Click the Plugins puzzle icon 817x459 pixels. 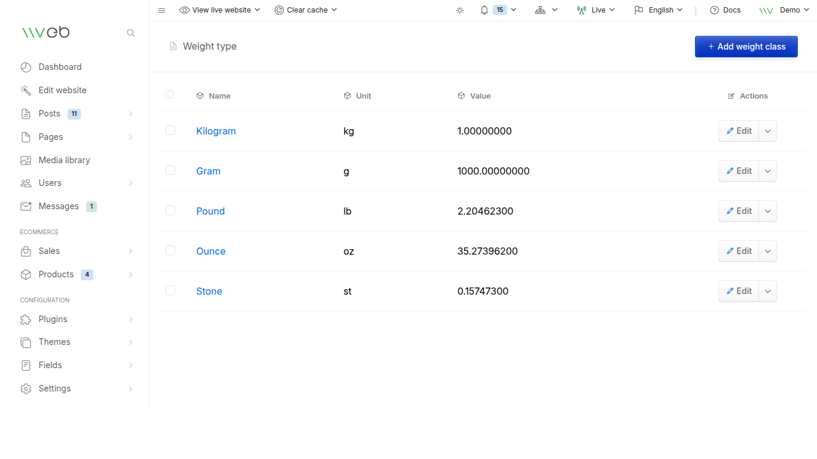click(x=26, y=319)
